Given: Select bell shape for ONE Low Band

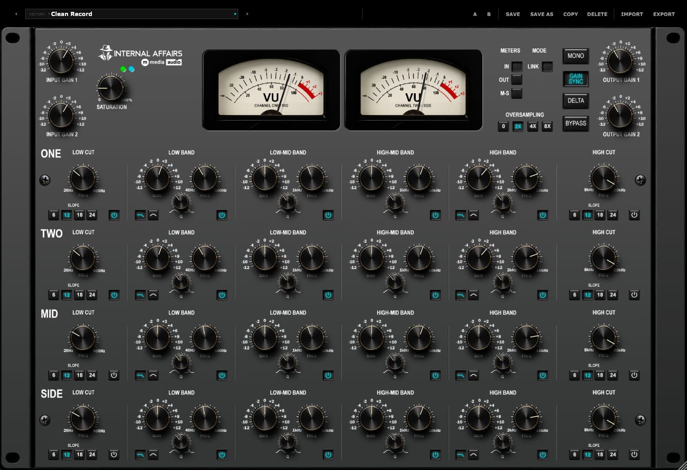Looking at the screenshot, I should pyautogui.click(x=153, y=215).
